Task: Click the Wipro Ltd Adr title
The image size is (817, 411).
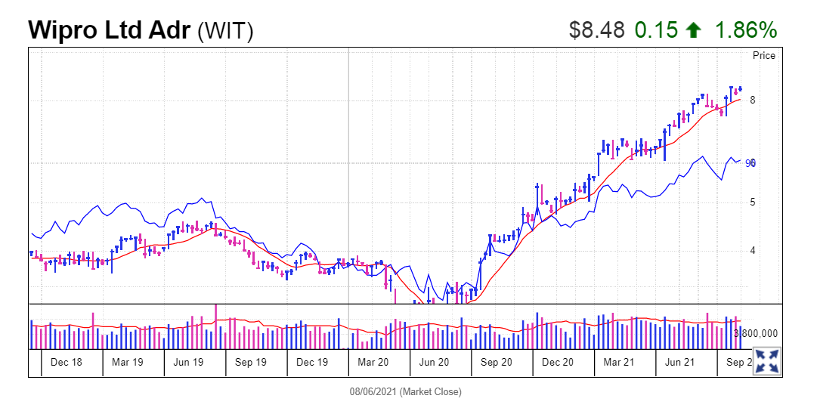Action: pos(110,30)
